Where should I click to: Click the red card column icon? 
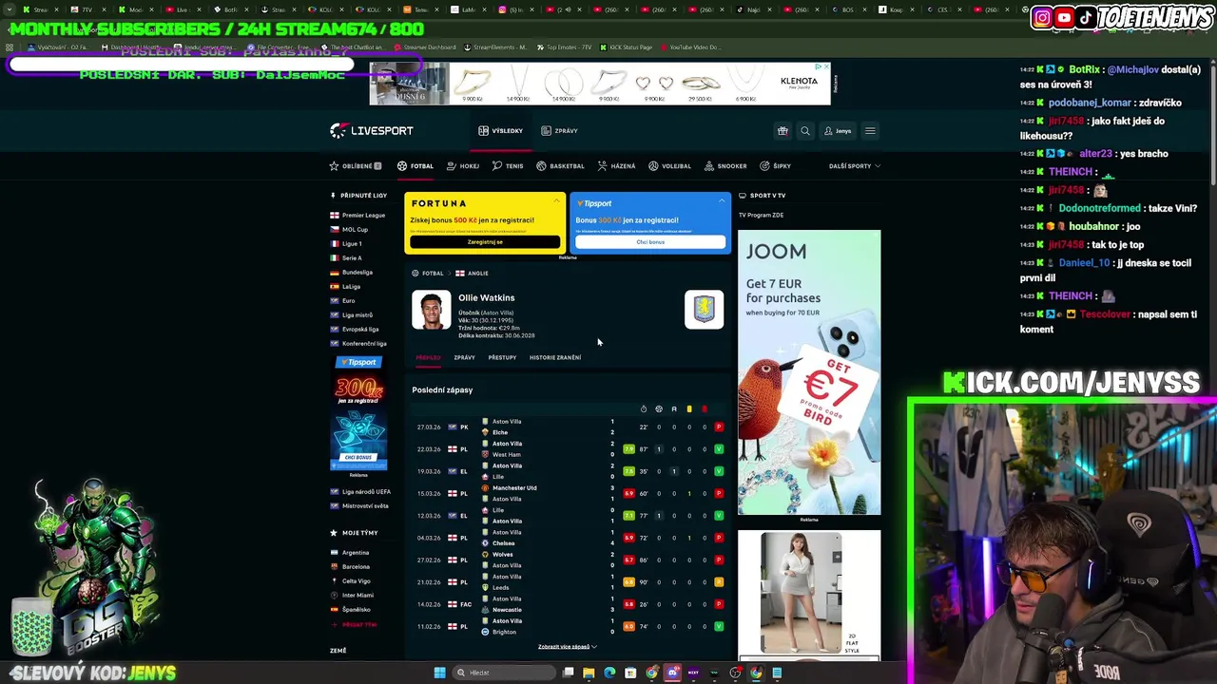coord(705,409)
